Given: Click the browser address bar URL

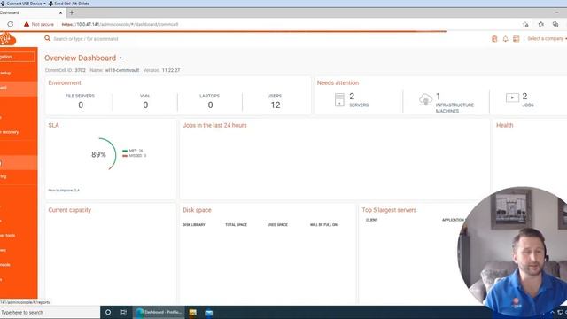Looking at the screenshot, I should (120, 24).
